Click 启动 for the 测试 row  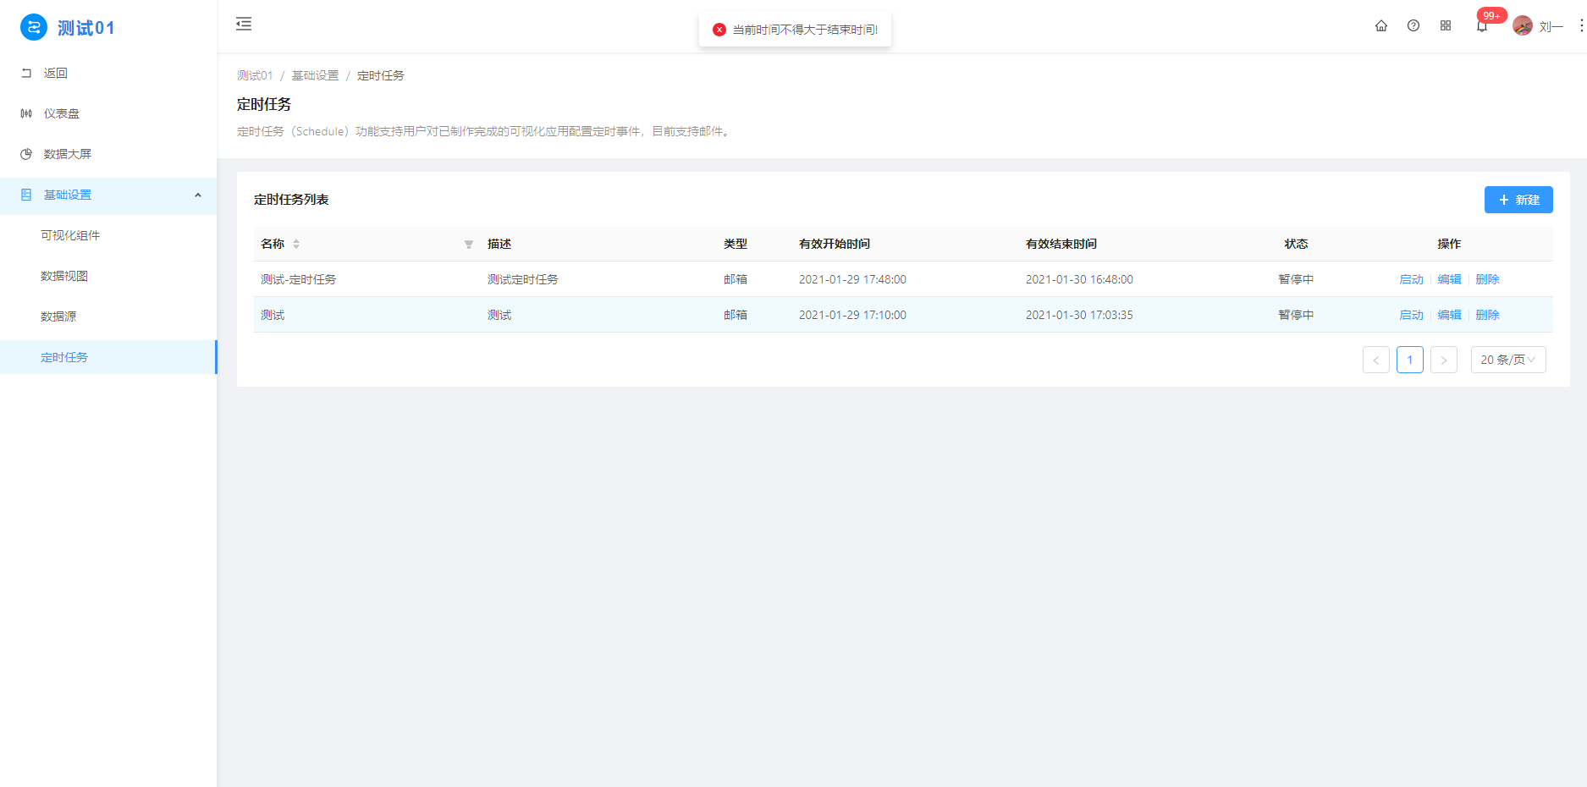point(1411,315)
